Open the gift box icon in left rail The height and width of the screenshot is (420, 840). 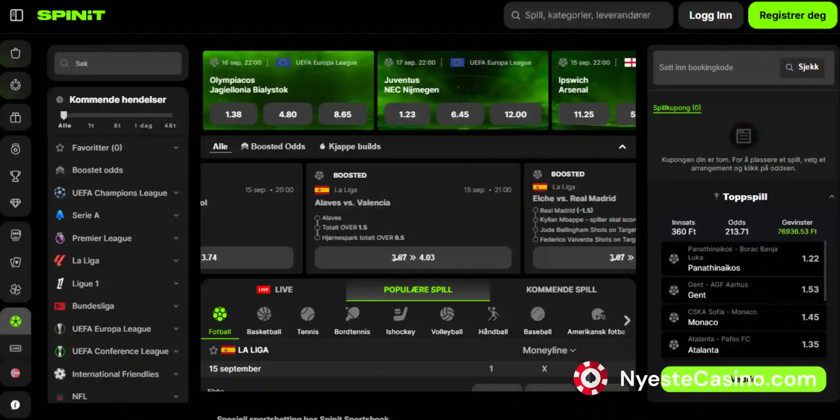[15, 117]
